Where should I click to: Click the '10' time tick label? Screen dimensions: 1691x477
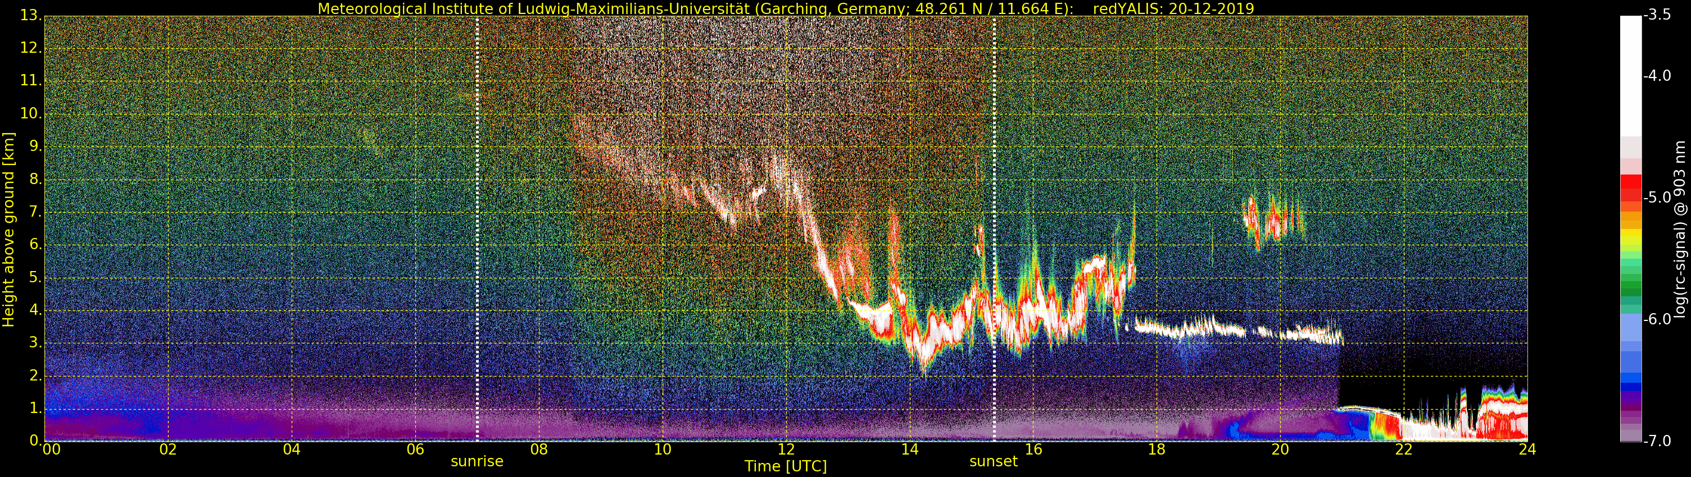(x=663, y=450)
